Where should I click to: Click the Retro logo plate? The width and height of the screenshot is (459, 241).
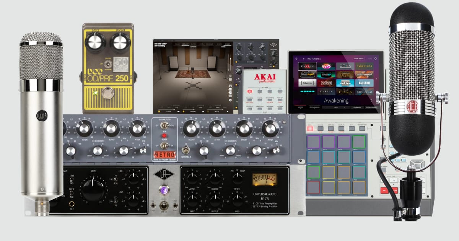point(164,155)
